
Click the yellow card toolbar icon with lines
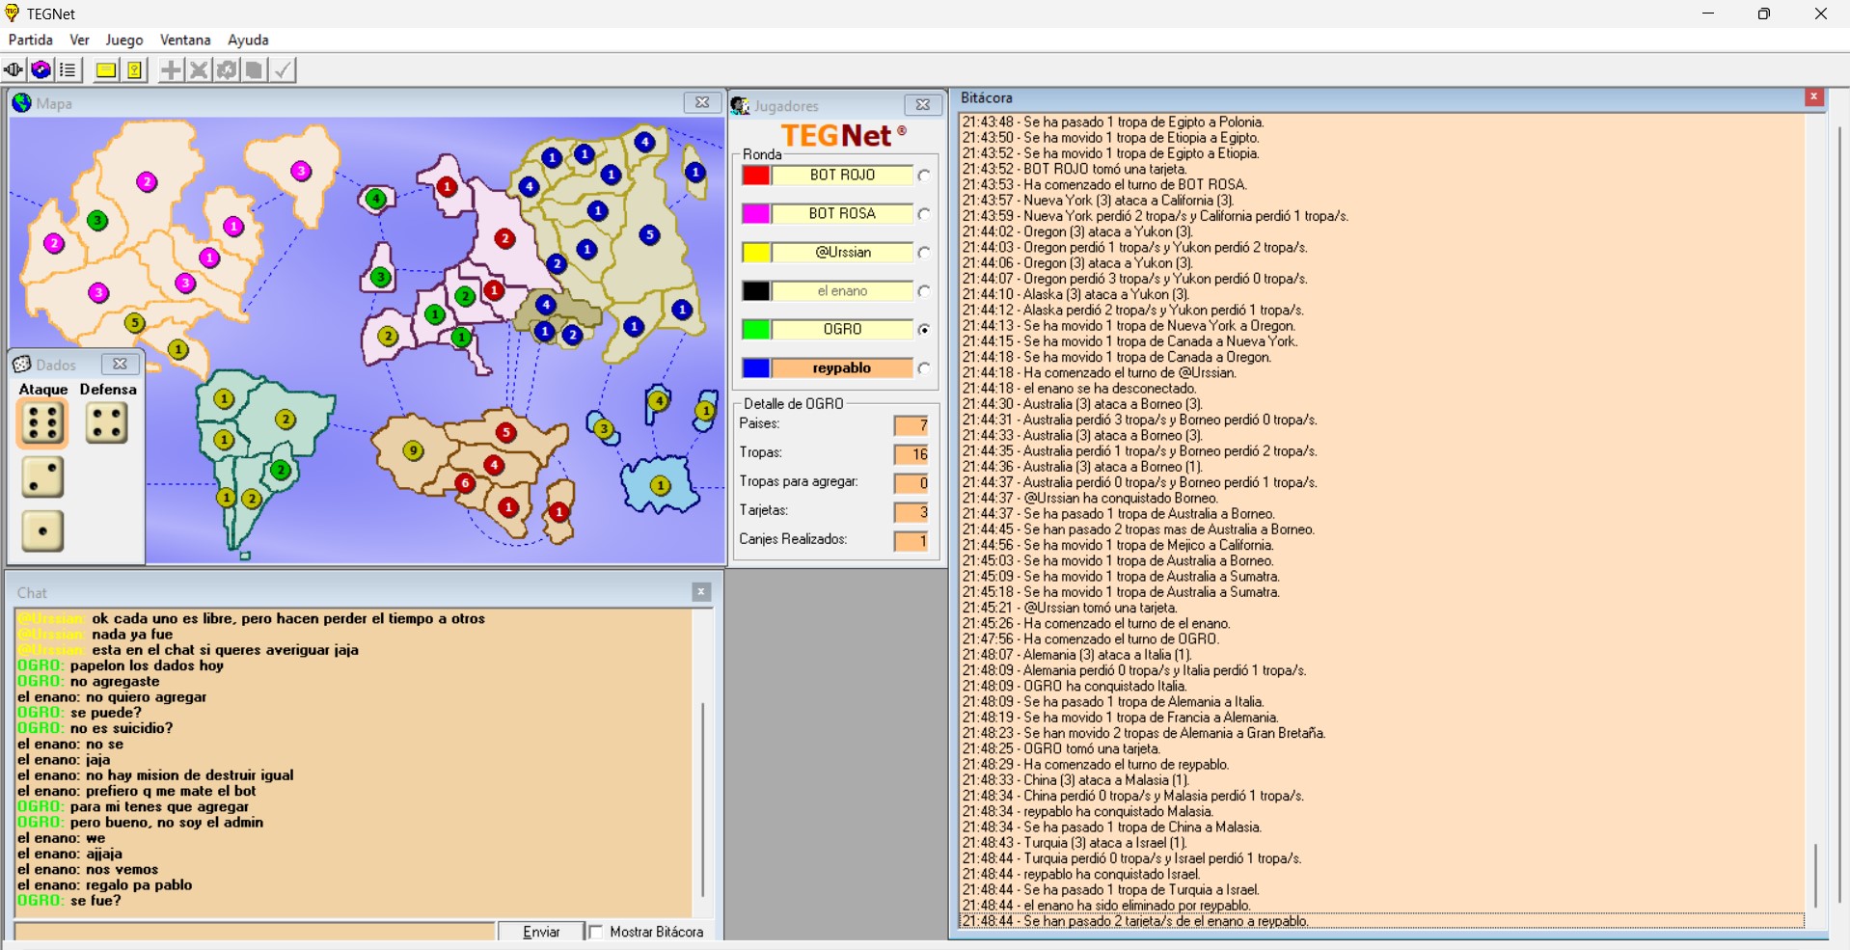(x=106, y=70)
